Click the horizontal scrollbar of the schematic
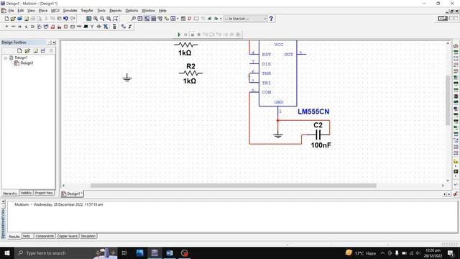This screenshot has height=259, width=460. [234, 186]
